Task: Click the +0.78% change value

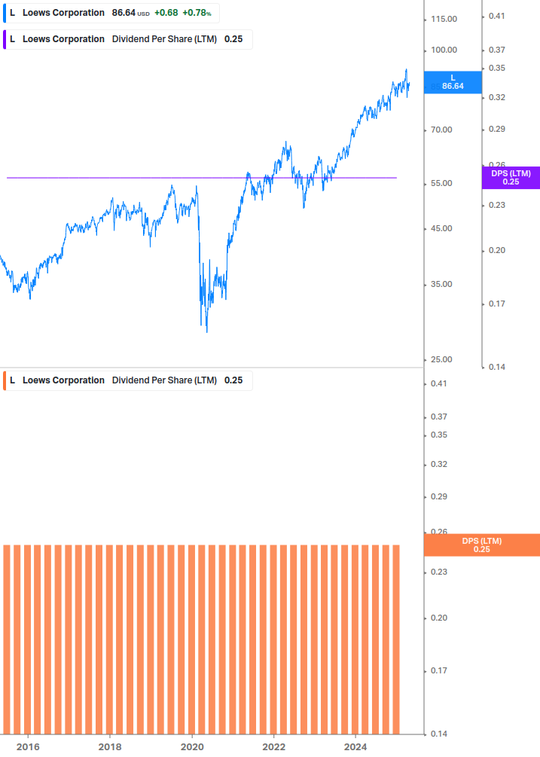Action: point(197,13)
